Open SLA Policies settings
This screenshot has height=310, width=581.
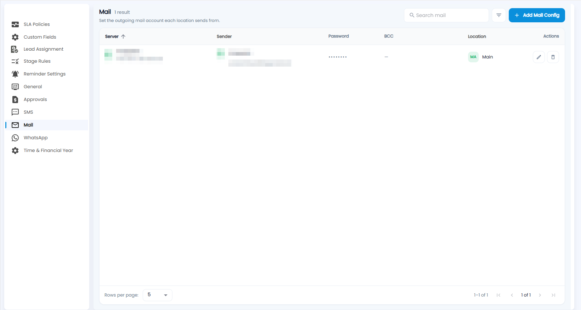(x=46, y=24)
